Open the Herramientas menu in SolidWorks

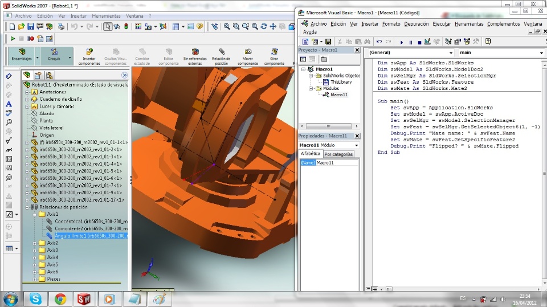[106, 16]
